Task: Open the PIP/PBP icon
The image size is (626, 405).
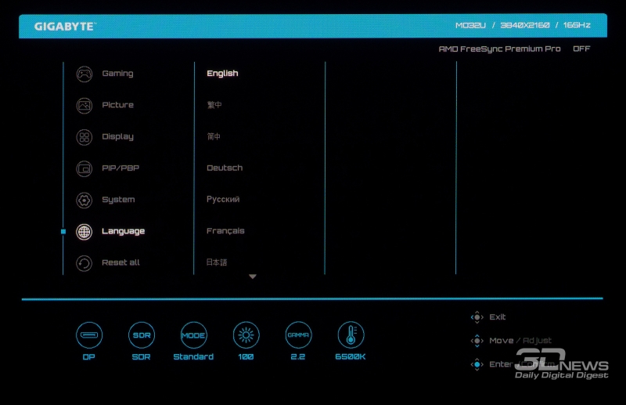Action: click(84, 168)
